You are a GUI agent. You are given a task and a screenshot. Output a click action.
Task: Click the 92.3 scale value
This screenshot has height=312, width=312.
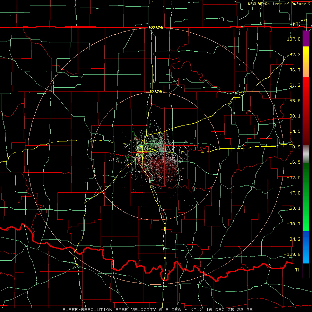point(295,54)
